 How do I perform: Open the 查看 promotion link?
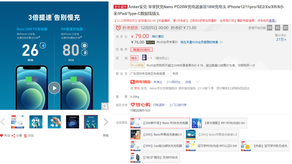point(273,21)
